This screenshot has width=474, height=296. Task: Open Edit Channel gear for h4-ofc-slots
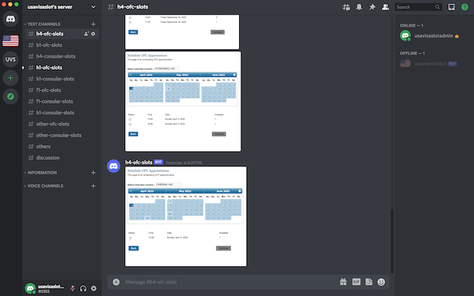point(93,34)
